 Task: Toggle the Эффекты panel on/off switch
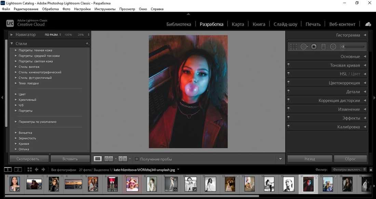[289, 118]
